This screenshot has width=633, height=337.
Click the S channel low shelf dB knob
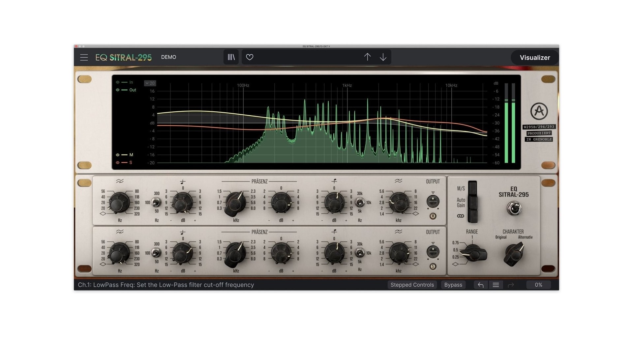tap(182, 253)
